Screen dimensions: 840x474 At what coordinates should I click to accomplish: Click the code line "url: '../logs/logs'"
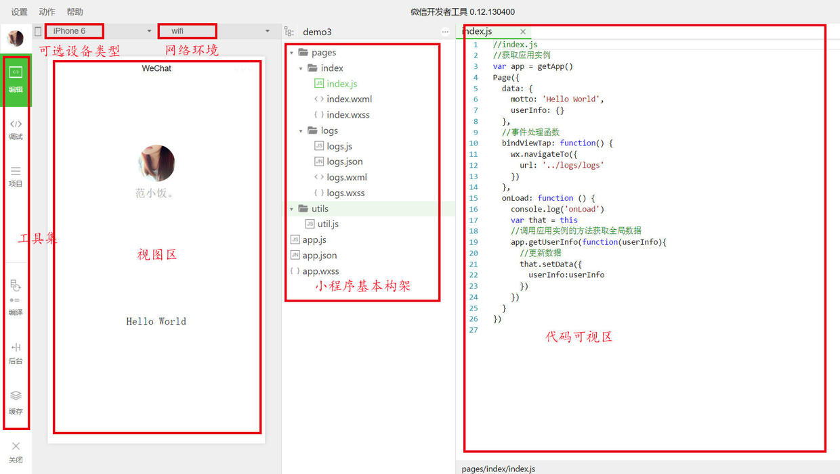pos(562,165)
